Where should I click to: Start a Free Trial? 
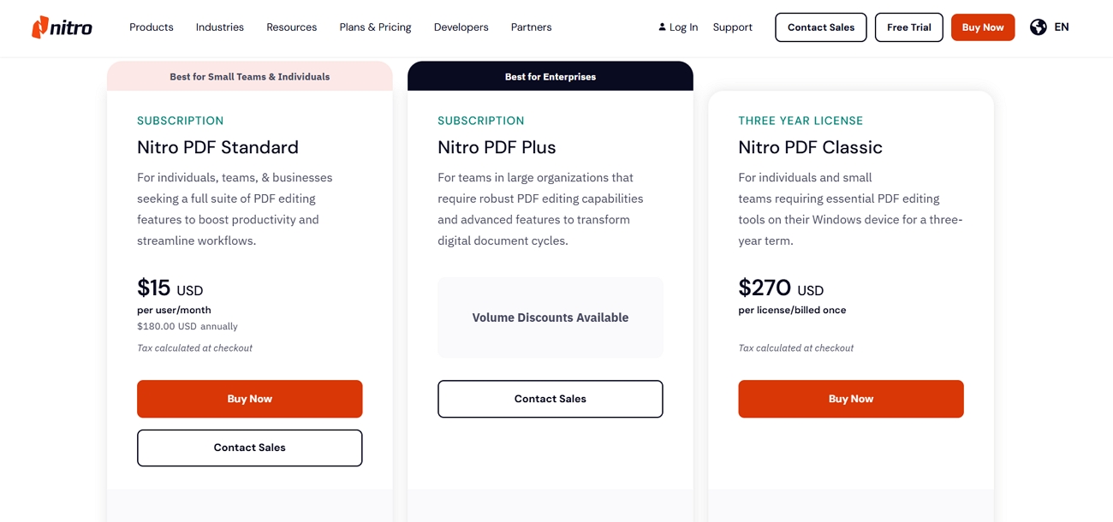pyautogui.click(x=909, y=27)
